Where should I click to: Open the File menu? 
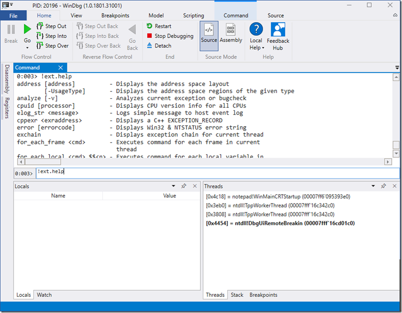click(13, 16)
